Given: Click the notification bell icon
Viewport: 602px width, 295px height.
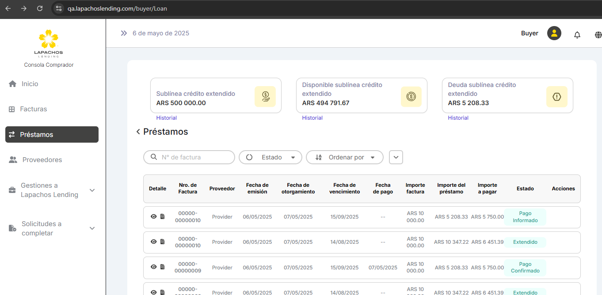Looking at the screenshot, I should pos(577,35).
